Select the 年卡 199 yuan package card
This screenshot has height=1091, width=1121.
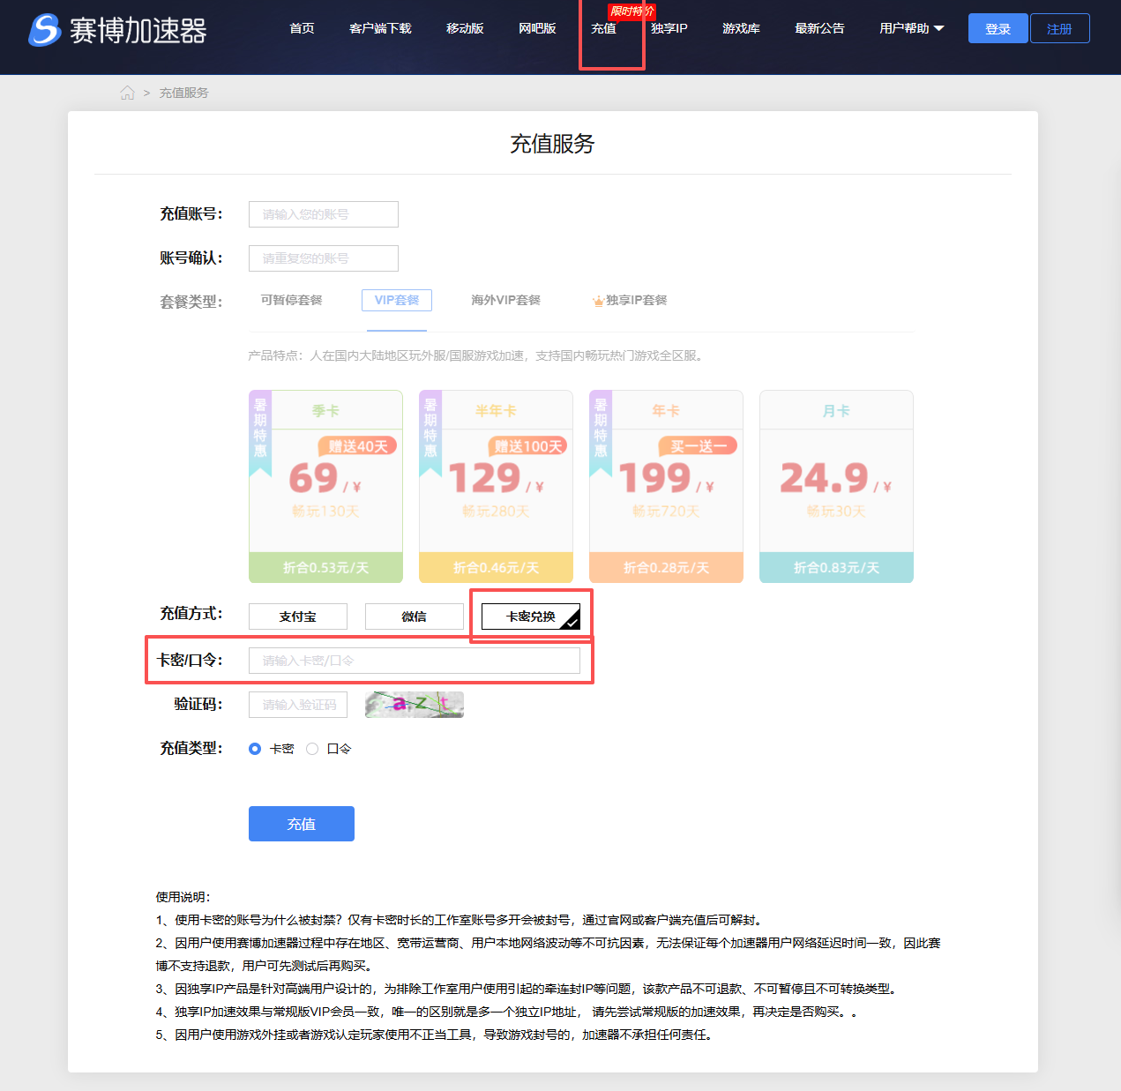click(x=666, y=486)
